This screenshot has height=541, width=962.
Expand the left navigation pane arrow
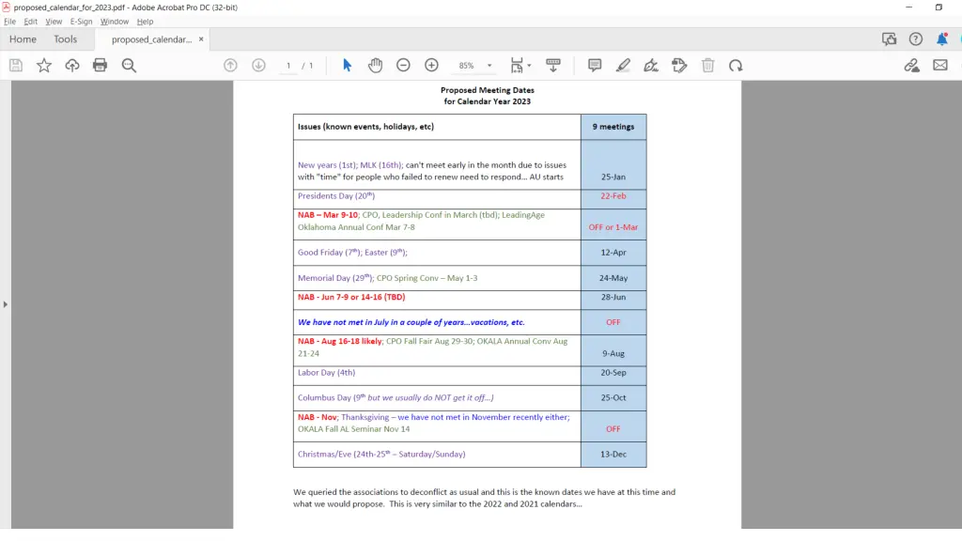[6, 304]
